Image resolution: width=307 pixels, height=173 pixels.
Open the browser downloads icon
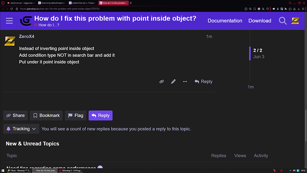click(299, 9)
